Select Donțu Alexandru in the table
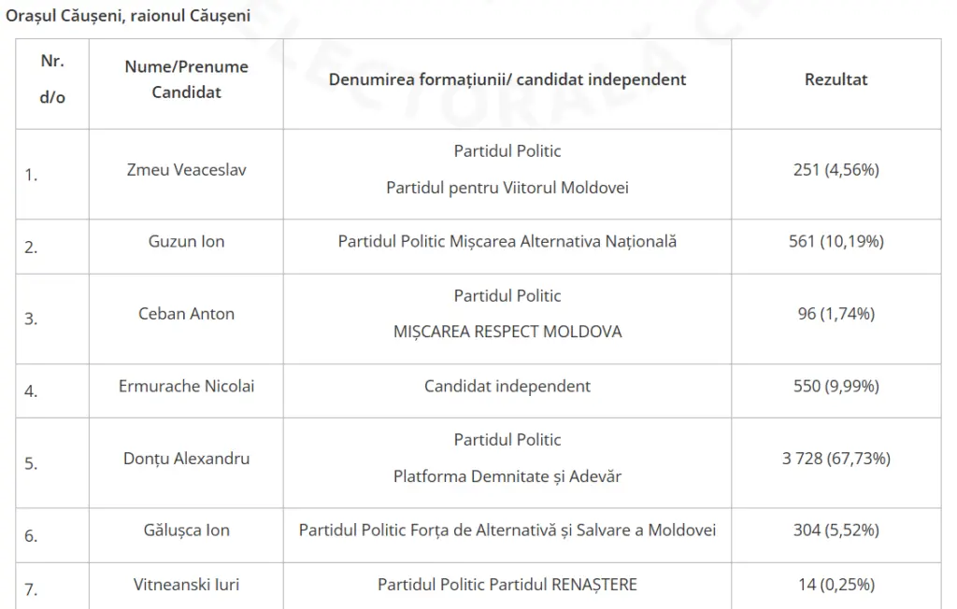Viewport: 957px width, 609px height. 186,459
